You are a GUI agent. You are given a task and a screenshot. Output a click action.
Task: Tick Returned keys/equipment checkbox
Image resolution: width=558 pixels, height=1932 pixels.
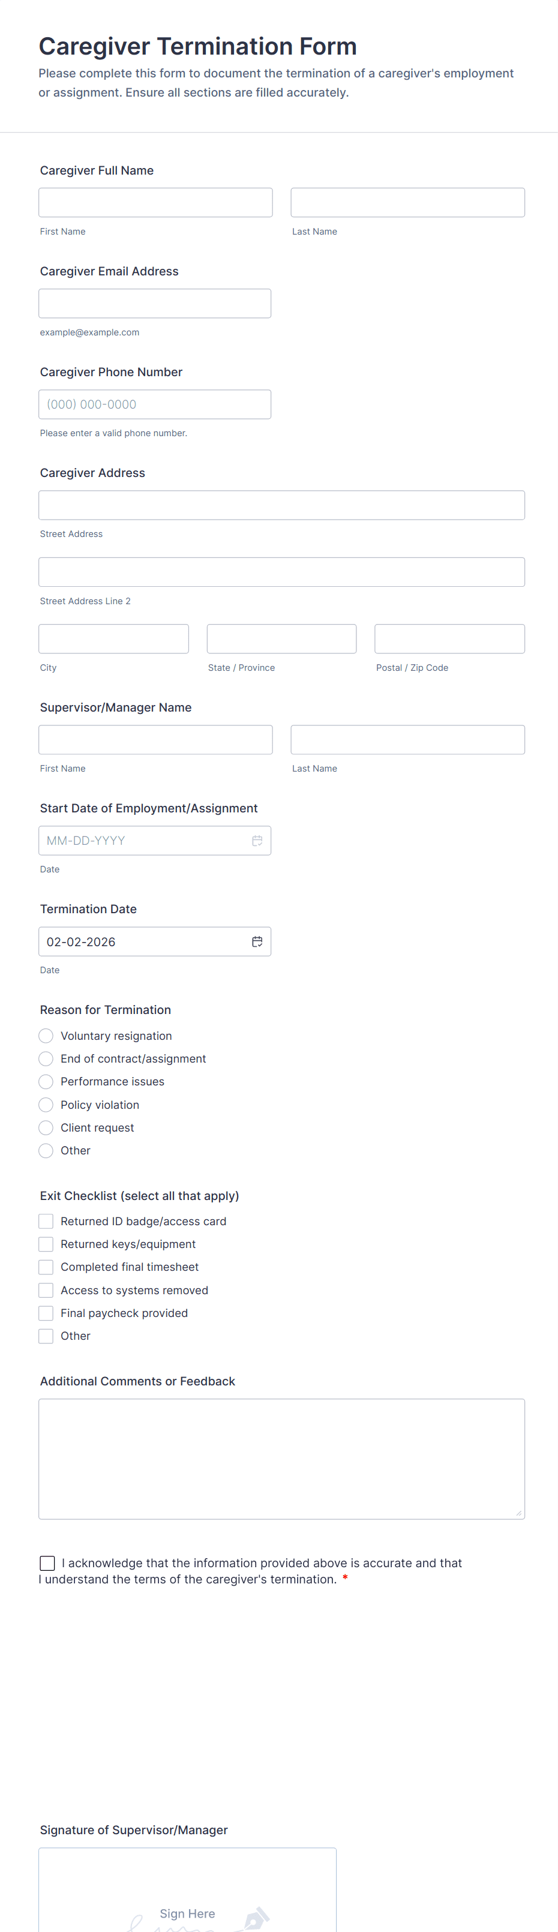click(46, 1244)
